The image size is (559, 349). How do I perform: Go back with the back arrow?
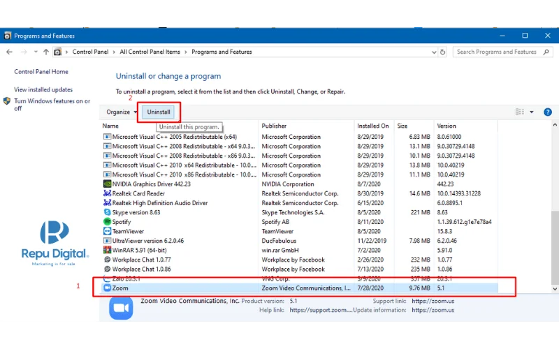10,52
